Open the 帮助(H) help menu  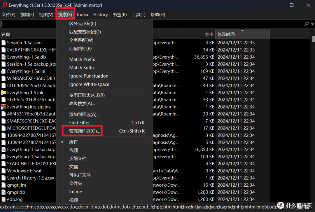click(x=158, y=15)
